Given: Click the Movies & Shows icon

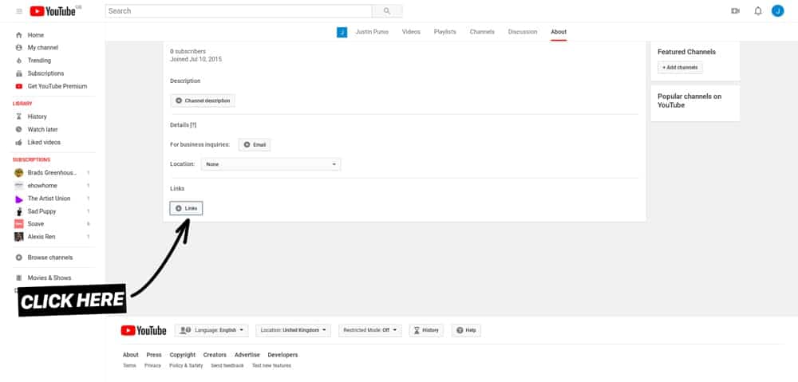Looking at the screenshot, I should pyautogui.click(x=19, y=278).
